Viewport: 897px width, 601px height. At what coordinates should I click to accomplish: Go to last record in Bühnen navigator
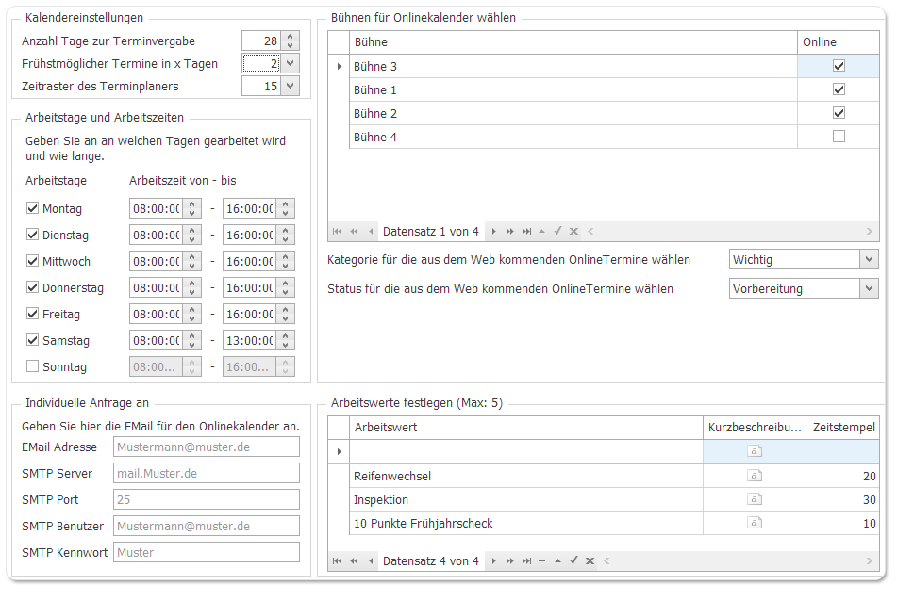pos(526,232)
